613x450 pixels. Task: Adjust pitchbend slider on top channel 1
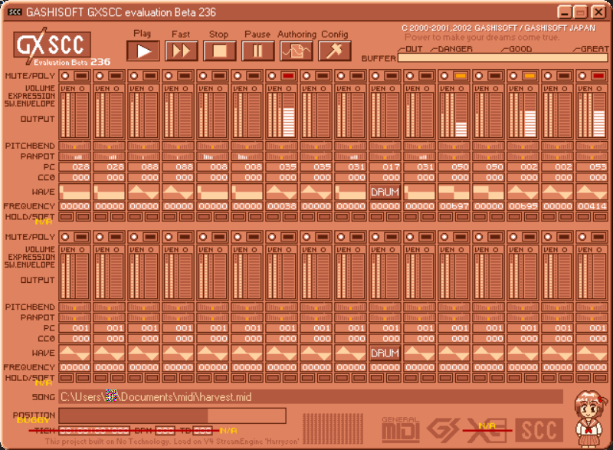[x=74, y=146]
